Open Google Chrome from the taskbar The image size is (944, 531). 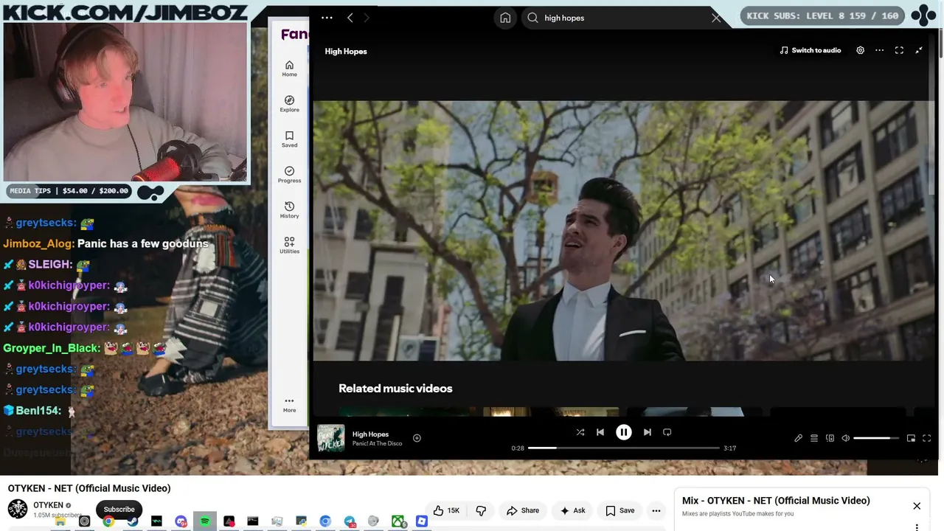click(x=108, y=522)
